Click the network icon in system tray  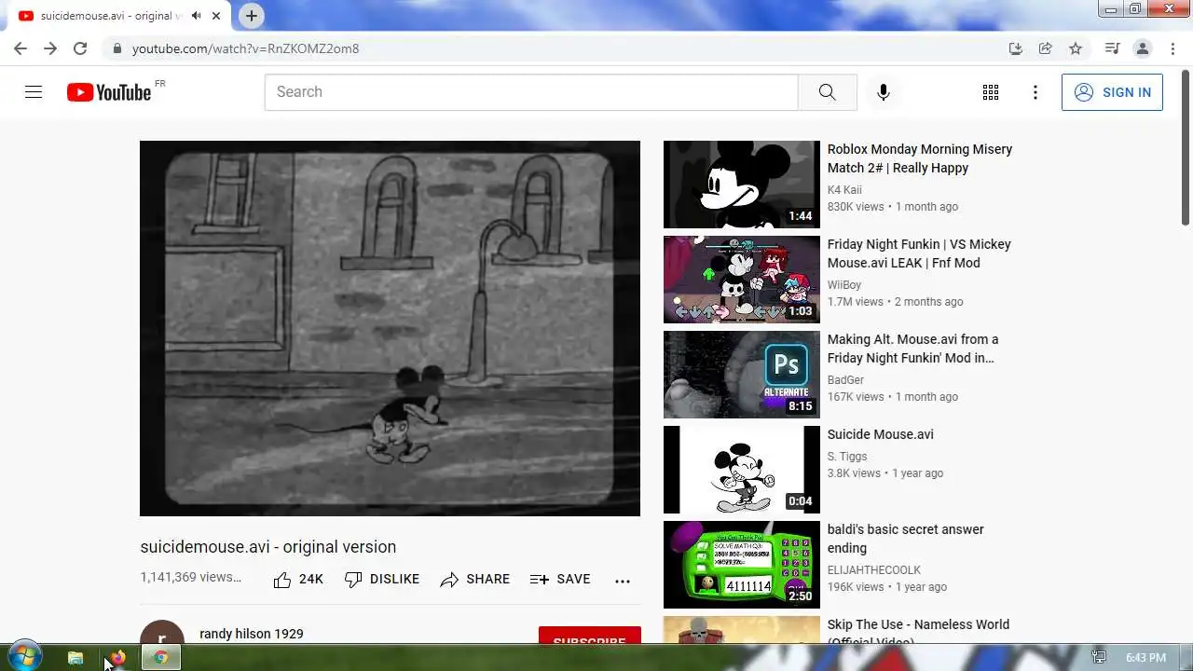[x=1100, y=658]
